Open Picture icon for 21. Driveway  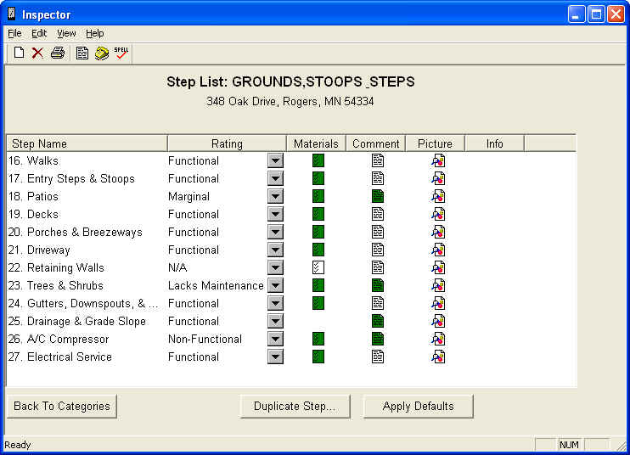438,250
